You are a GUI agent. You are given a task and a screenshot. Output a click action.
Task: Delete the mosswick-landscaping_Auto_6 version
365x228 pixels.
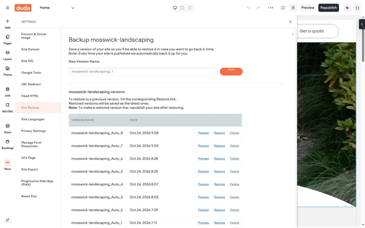pos(235,159)
